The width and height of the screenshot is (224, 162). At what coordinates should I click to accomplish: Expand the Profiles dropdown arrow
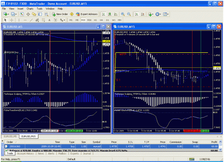coord(16,14)
